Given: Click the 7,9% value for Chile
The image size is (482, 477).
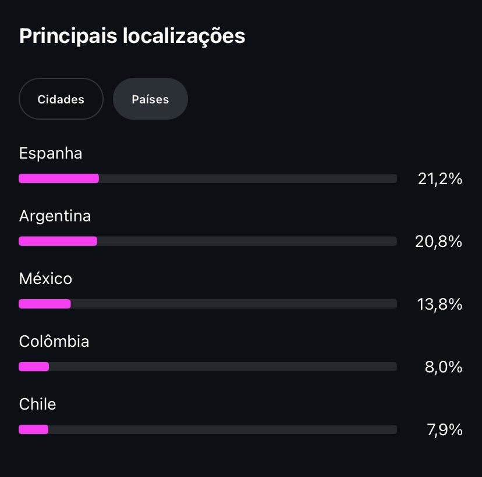Looking at the screenshot, I should coord(445,429).
